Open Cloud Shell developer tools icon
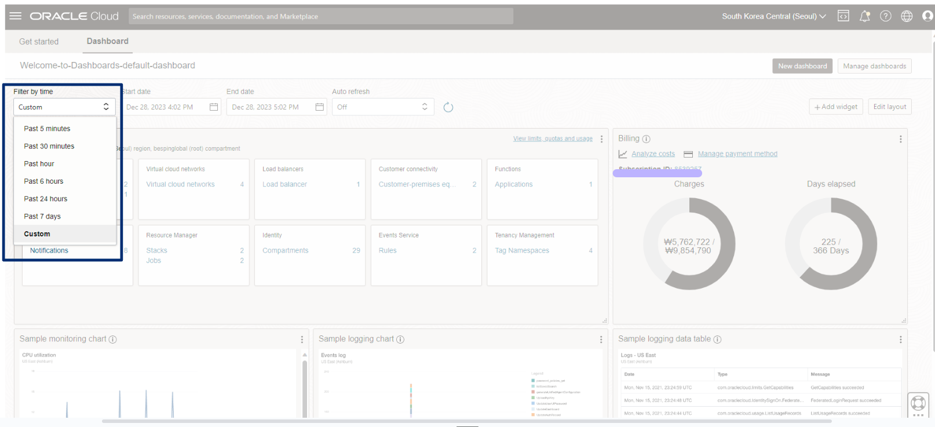This screenshot has height=427, width=935. [843, 16]
